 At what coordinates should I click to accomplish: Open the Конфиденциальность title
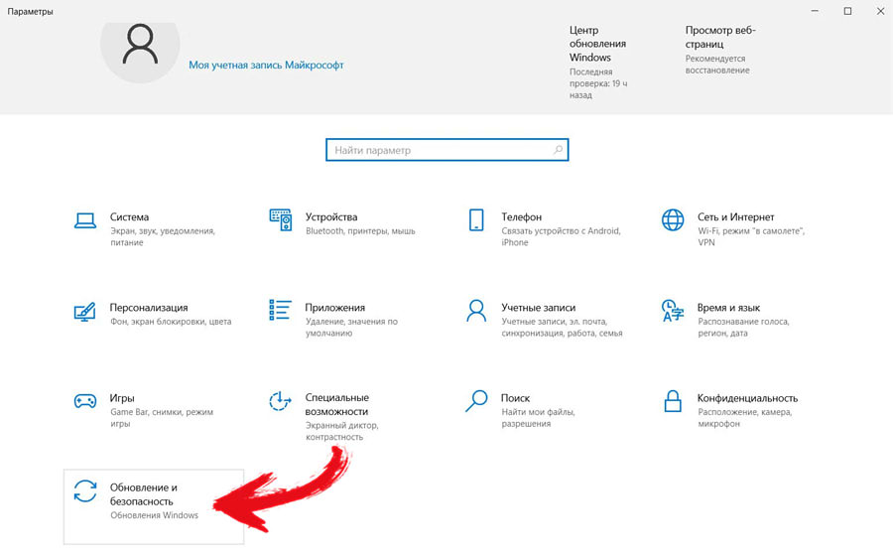(x=747, y=398)
